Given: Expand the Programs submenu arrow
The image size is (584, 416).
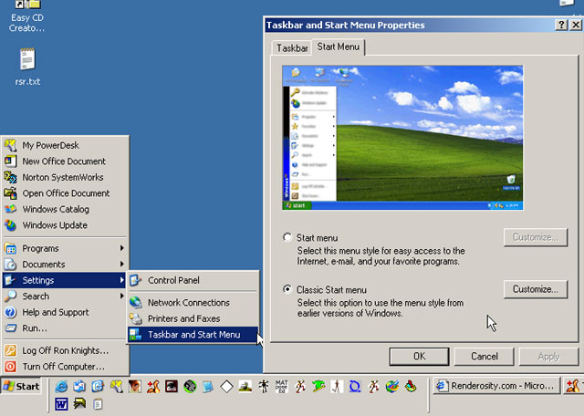Looking at the screenshot, I should click(121, 248).
